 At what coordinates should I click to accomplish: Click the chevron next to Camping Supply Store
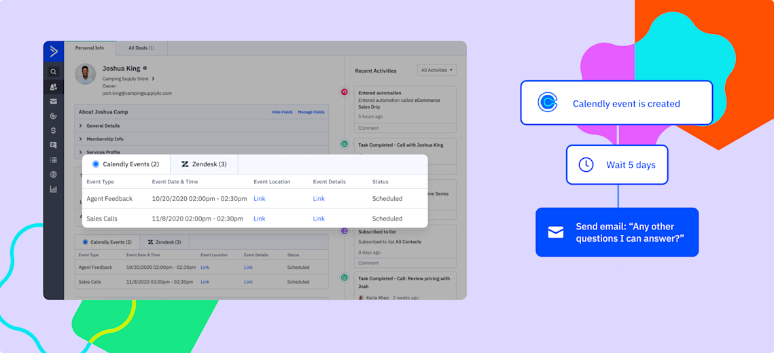pyautogui.click(x=153, y=78)
